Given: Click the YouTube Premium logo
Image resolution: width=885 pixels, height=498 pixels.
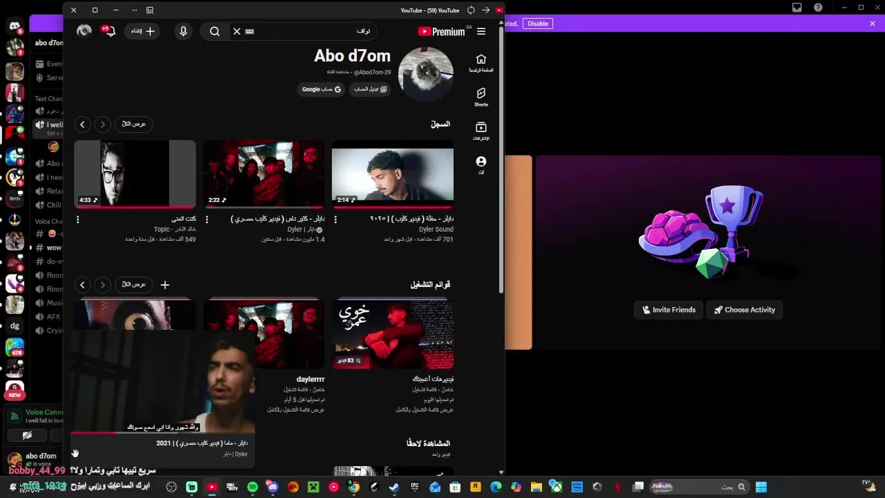Looking at the screenshot, I should [441, 31].
